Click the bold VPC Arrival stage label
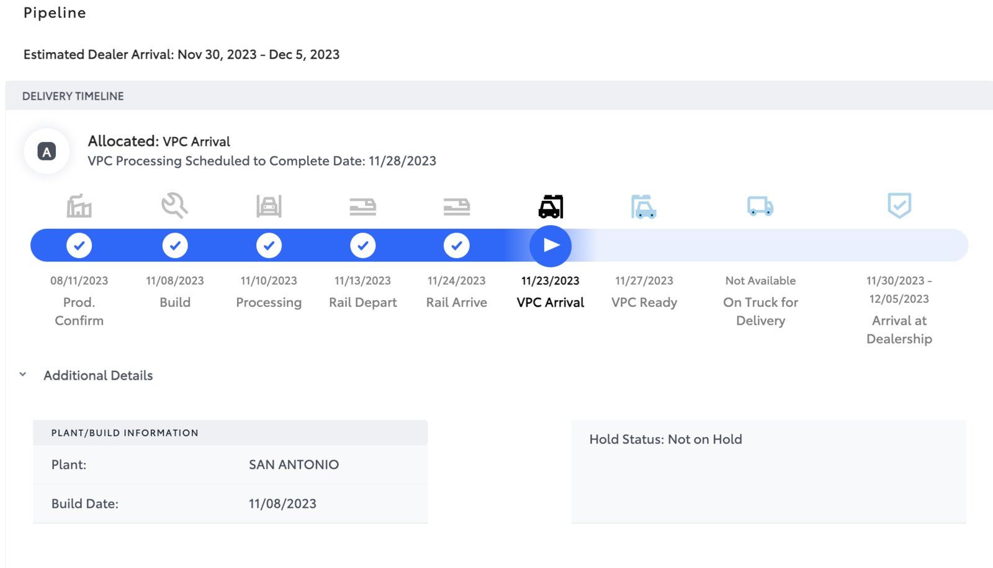Screen dimensions: 993x568 pyautogui.click(x=550, y=303)
